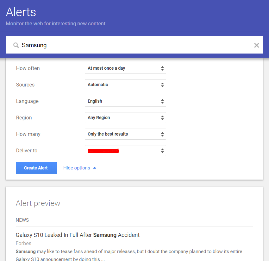Open the Language dropdown
269x261 pixels.
coord(125,101)
